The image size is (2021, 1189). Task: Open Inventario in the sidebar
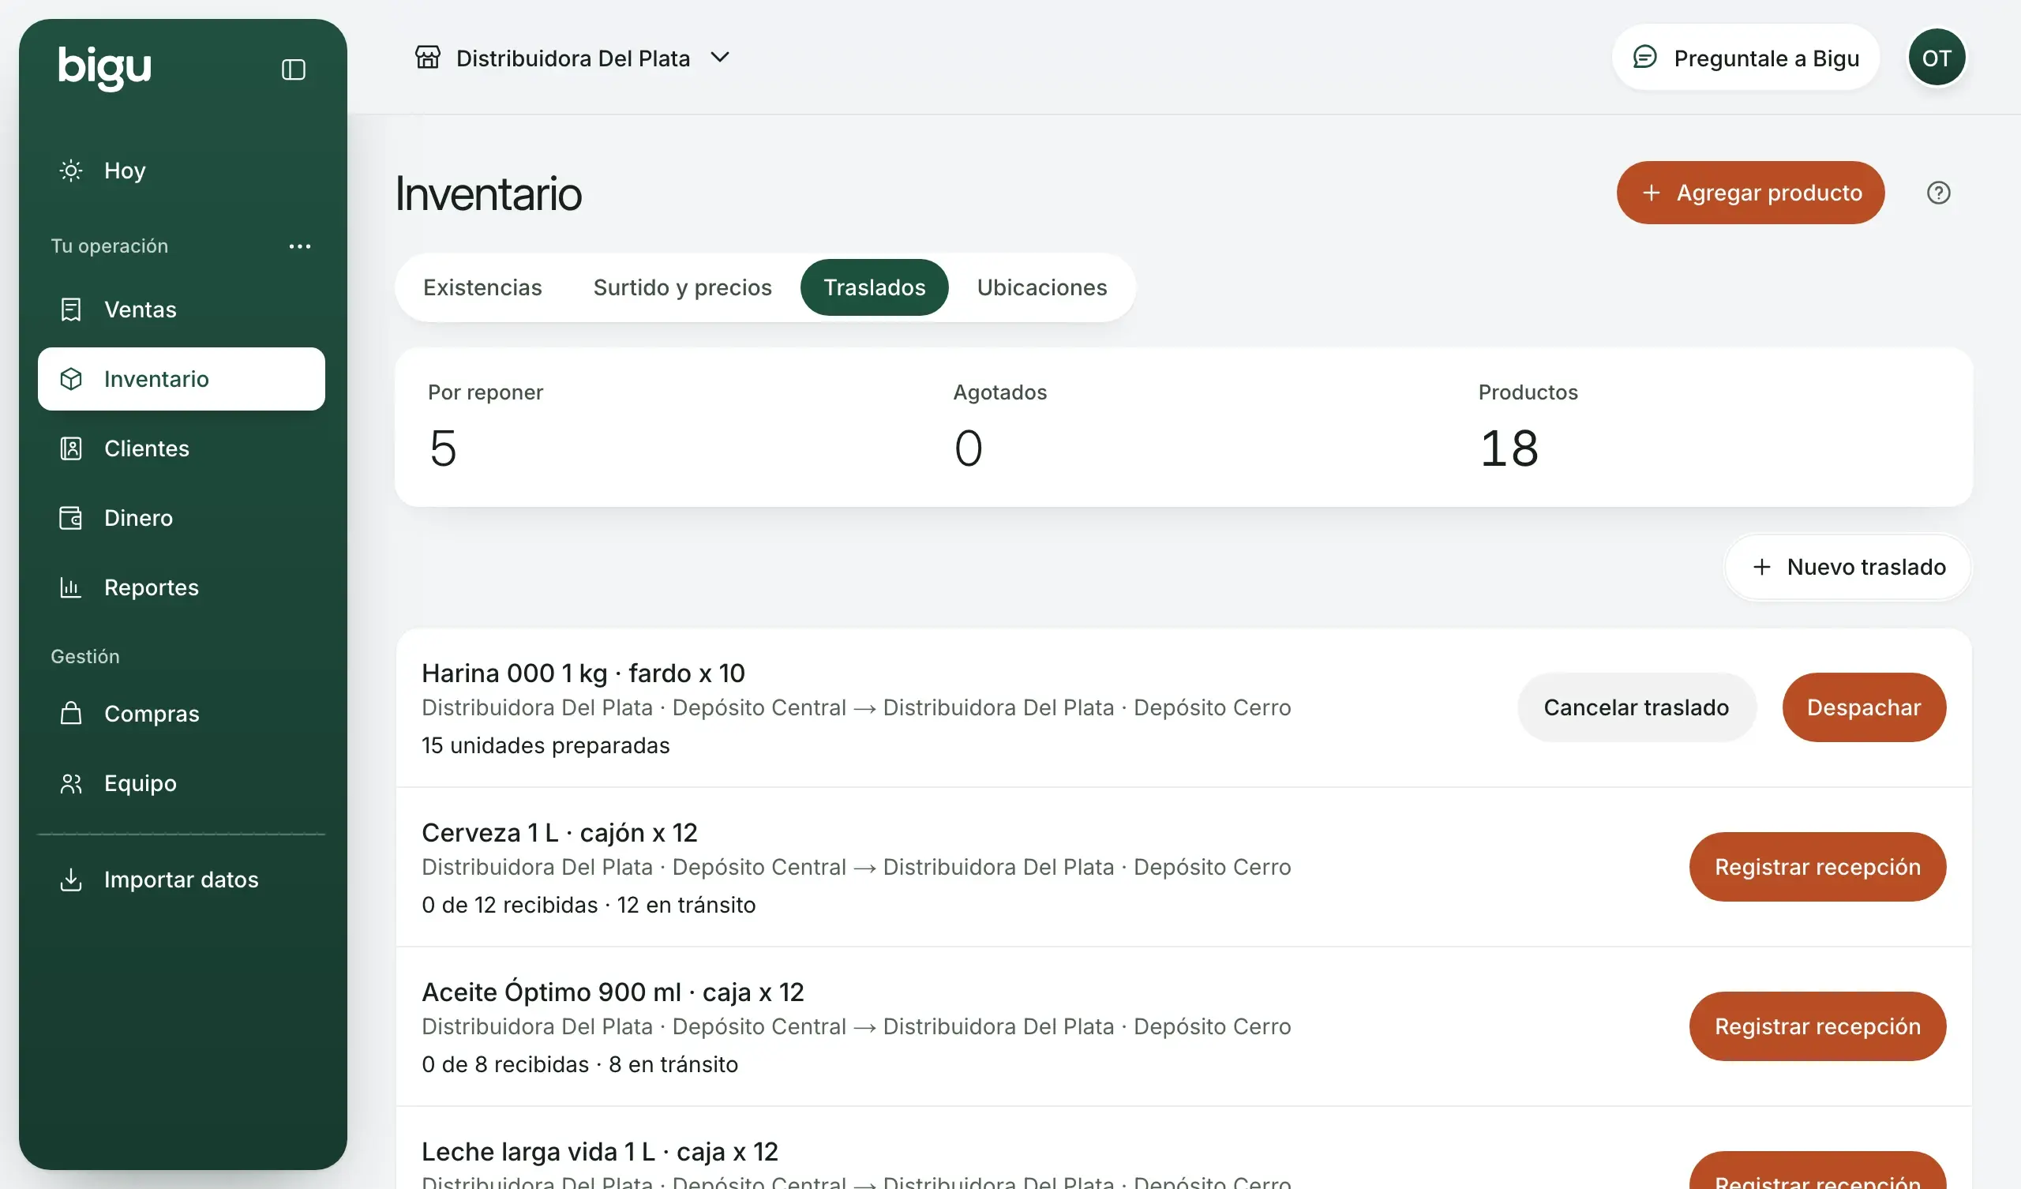[x=182, y=380]
